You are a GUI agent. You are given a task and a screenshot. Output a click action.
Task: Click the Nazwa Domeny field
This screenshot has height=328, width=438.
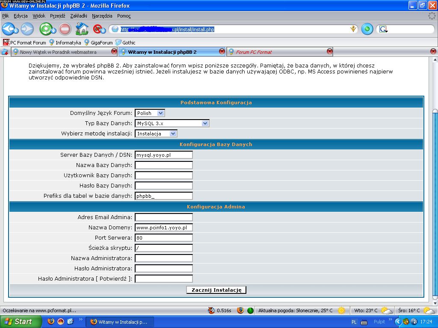coord(164,227)
